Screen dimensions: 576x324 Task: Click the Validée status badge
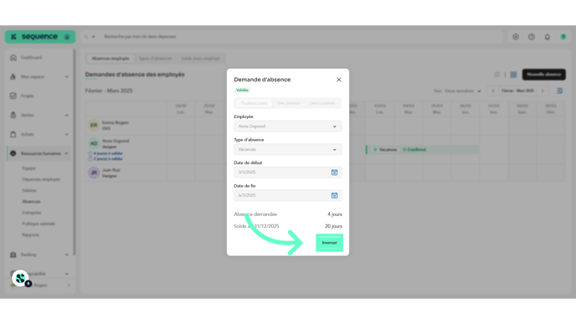point(242,90)
